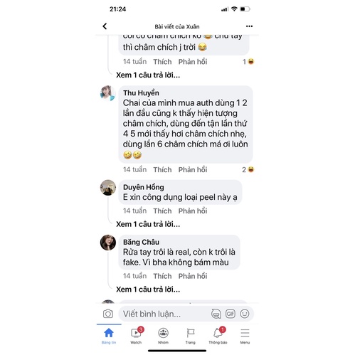Expand replies under Duyên Hồng's comment

click(148, 224)
